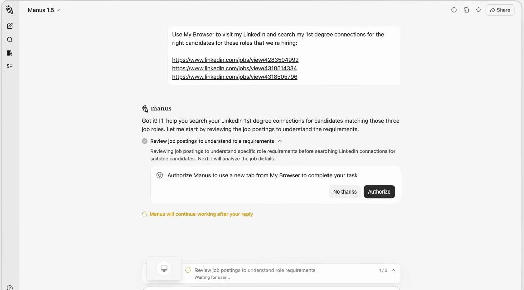Open the library icon in the sidebar
Image resolution: width=524 pixels, height=290 pixels.
pos(10,53)
